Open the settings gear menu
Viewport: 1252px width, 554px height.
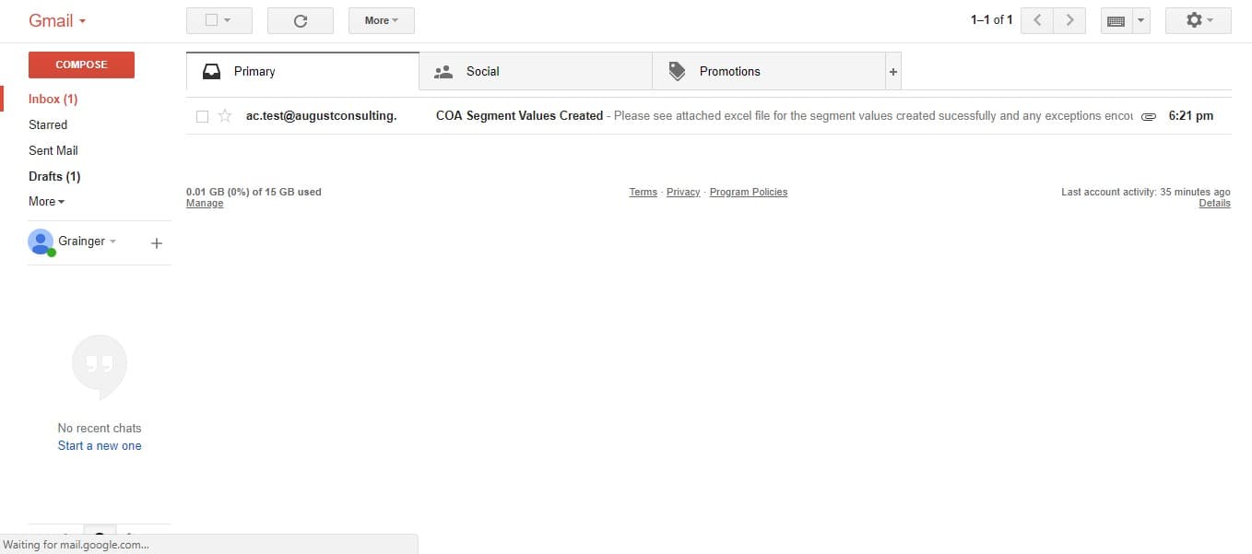[x=1198, y=20]
